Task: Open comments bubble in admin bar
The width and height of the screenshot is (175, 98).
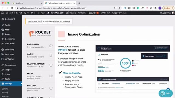Action: pyautogui.click(x=33, y=13)
